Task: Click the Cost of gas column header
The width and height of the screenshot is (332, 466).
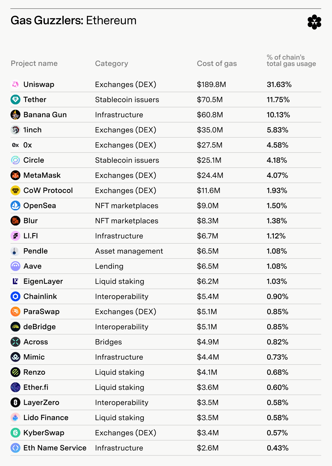Action: coord(217,64)
